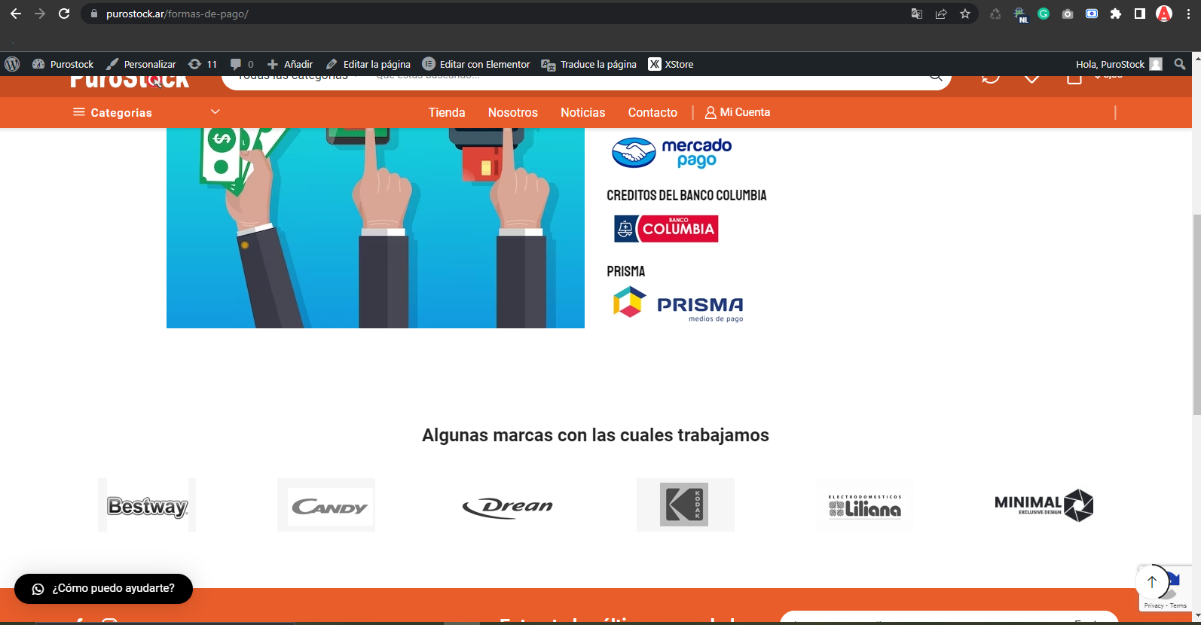This screenshot has width=1201, height=625.
Task: Toggle the browser side panel icon
Action: coord(1140,14)
